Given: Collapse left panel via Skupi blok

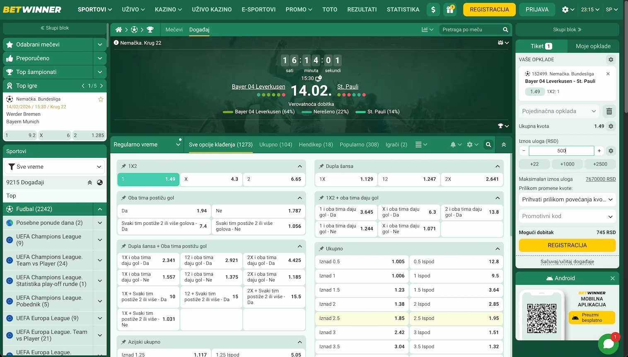Looking at the screenshot, I should coord(55,28).
